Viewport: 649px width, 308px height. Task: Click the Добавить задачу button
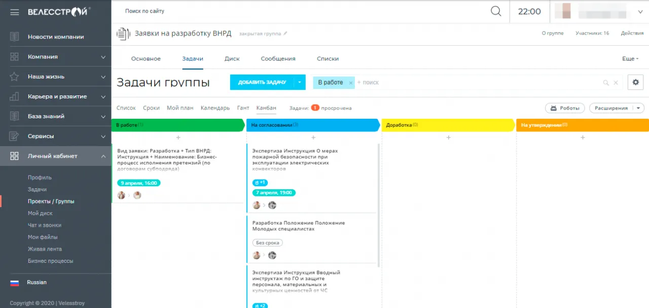262,82
